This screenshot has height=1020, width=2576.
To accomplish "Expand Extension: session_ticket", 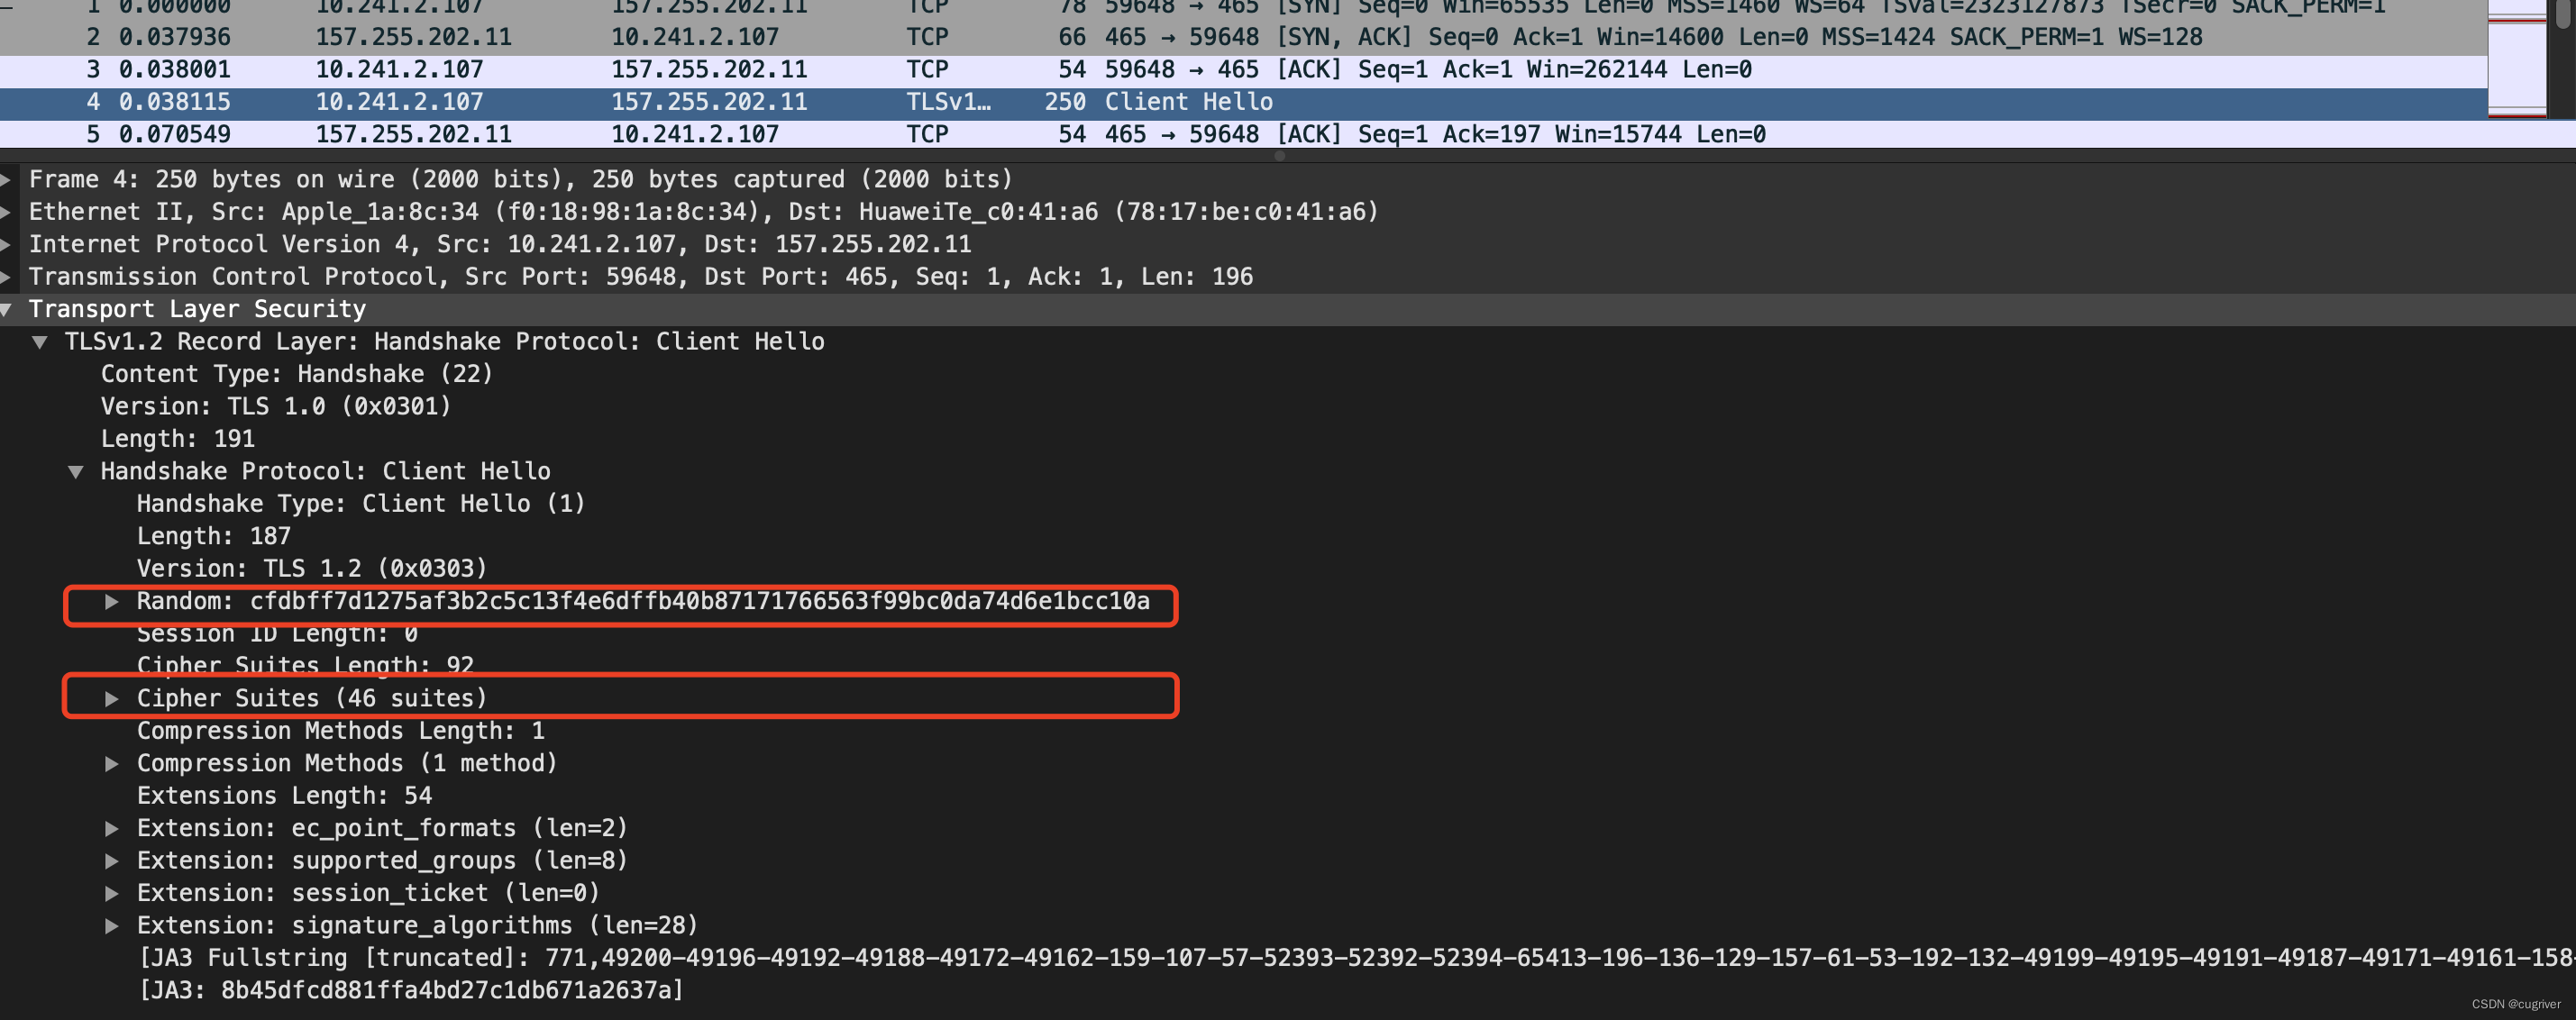I will coord(112,894).
